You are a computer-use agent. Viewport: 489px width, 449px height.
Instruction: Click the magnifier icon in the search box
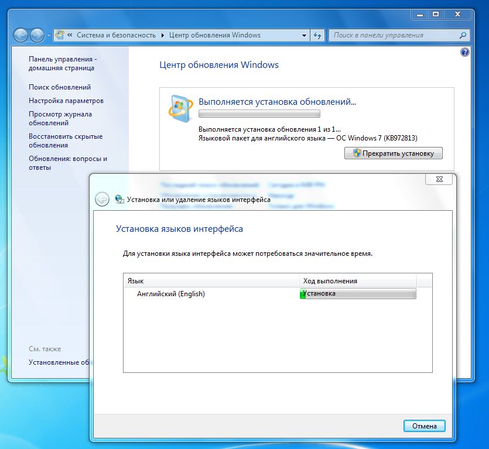click(462, 35)
